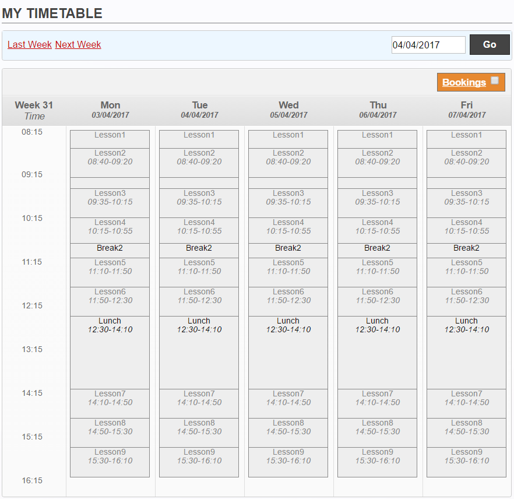Select Monday Lesson8 14:50-15:30 slot

(x=110, y=433)
